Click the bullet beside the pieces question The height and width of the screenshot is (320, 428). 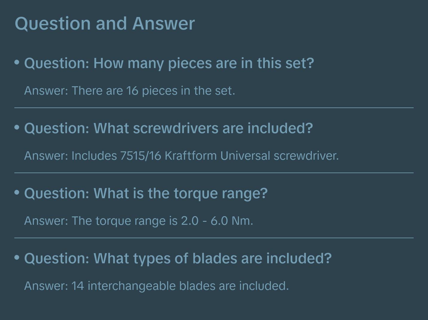(x=17, y=62)
